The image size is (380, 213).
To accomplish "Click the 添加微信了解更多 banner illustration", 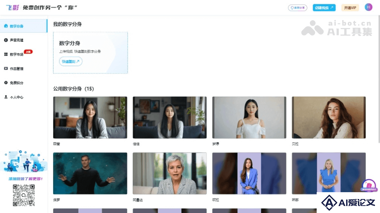I will point(24,161).
